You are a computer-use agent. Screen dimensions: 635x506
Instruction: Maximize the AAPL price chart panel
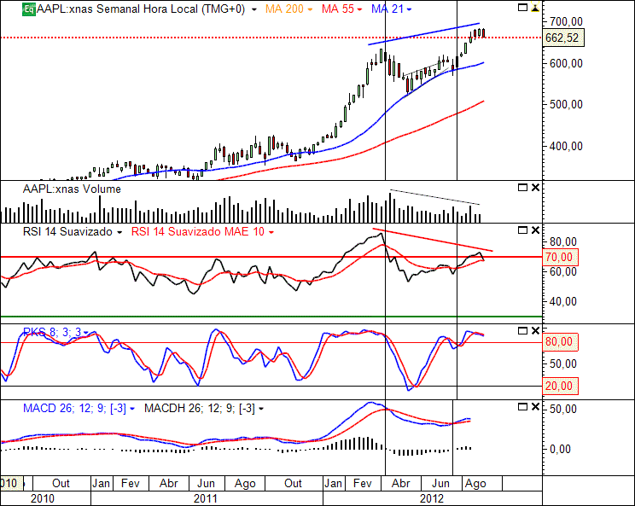pos(523,8)
